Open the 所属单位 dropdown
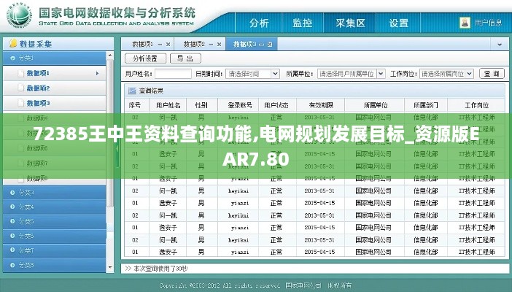The height and width of the screenshot is (292, 512). pyautogui.click(x=381, y=74)
